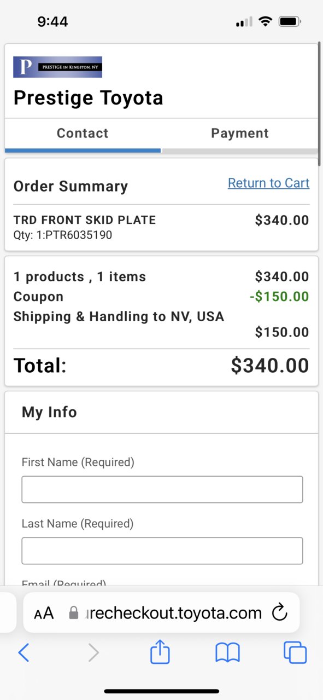323x700 pixels.
Task: Open the Safari share sheet icon
Action: coord(160,652)
